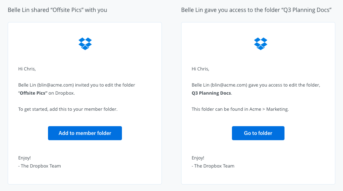Click "Enjoy!" in the Offsite Pics email

pos(25,158)
